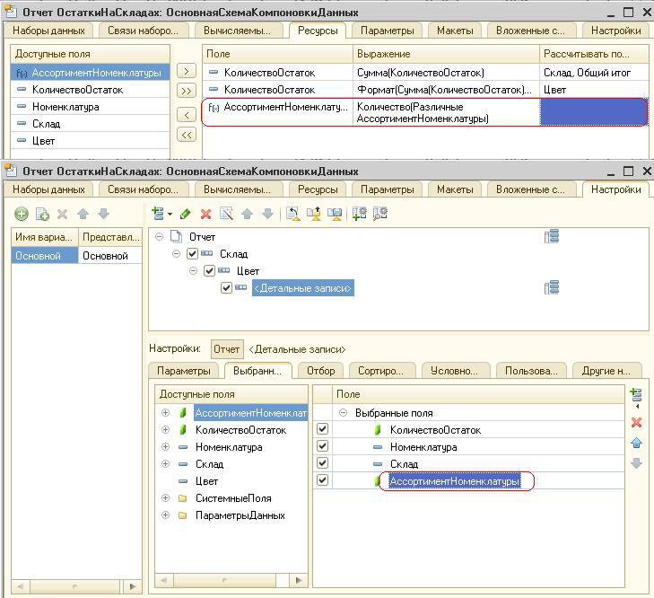Click the red delete icon beside selected fields
This screenshot has width=654, height=598.
(x=637, y=422)
